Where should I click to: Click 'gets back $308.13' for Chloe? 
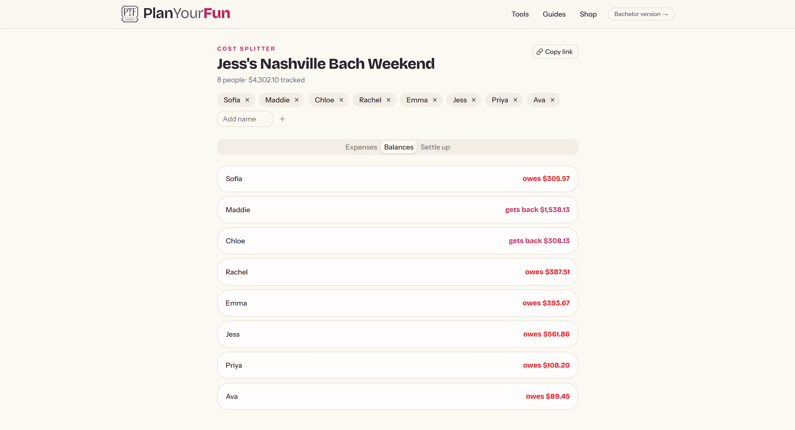tap(539, 241)
